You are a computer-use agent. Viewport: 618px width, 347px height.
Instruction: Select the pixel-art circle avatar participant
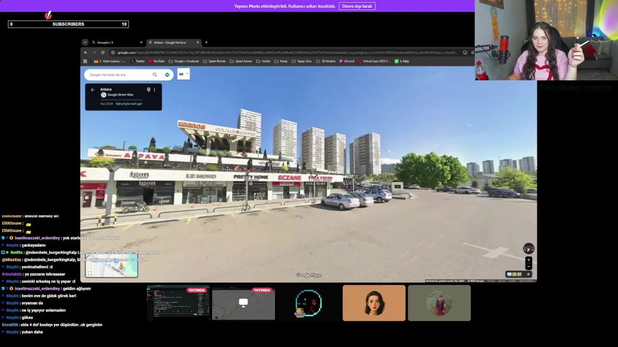tap(309, 303)
